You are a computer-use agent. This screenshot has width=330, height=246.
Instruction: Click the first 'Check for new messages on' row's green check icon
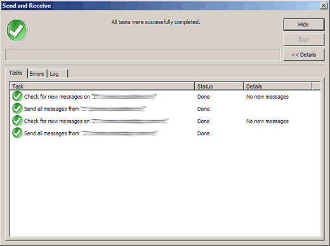17,96
